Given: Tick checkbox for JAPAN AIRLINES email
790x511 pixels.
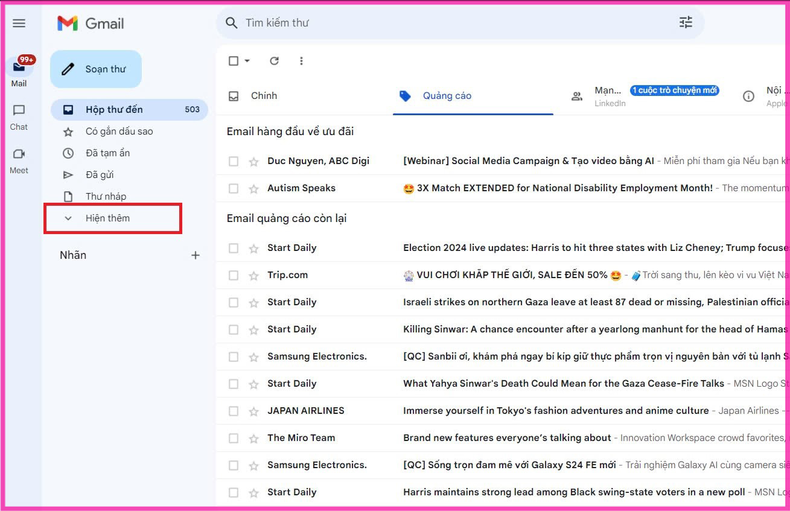Looking at the screenshot, I should [x=234, y=411].
